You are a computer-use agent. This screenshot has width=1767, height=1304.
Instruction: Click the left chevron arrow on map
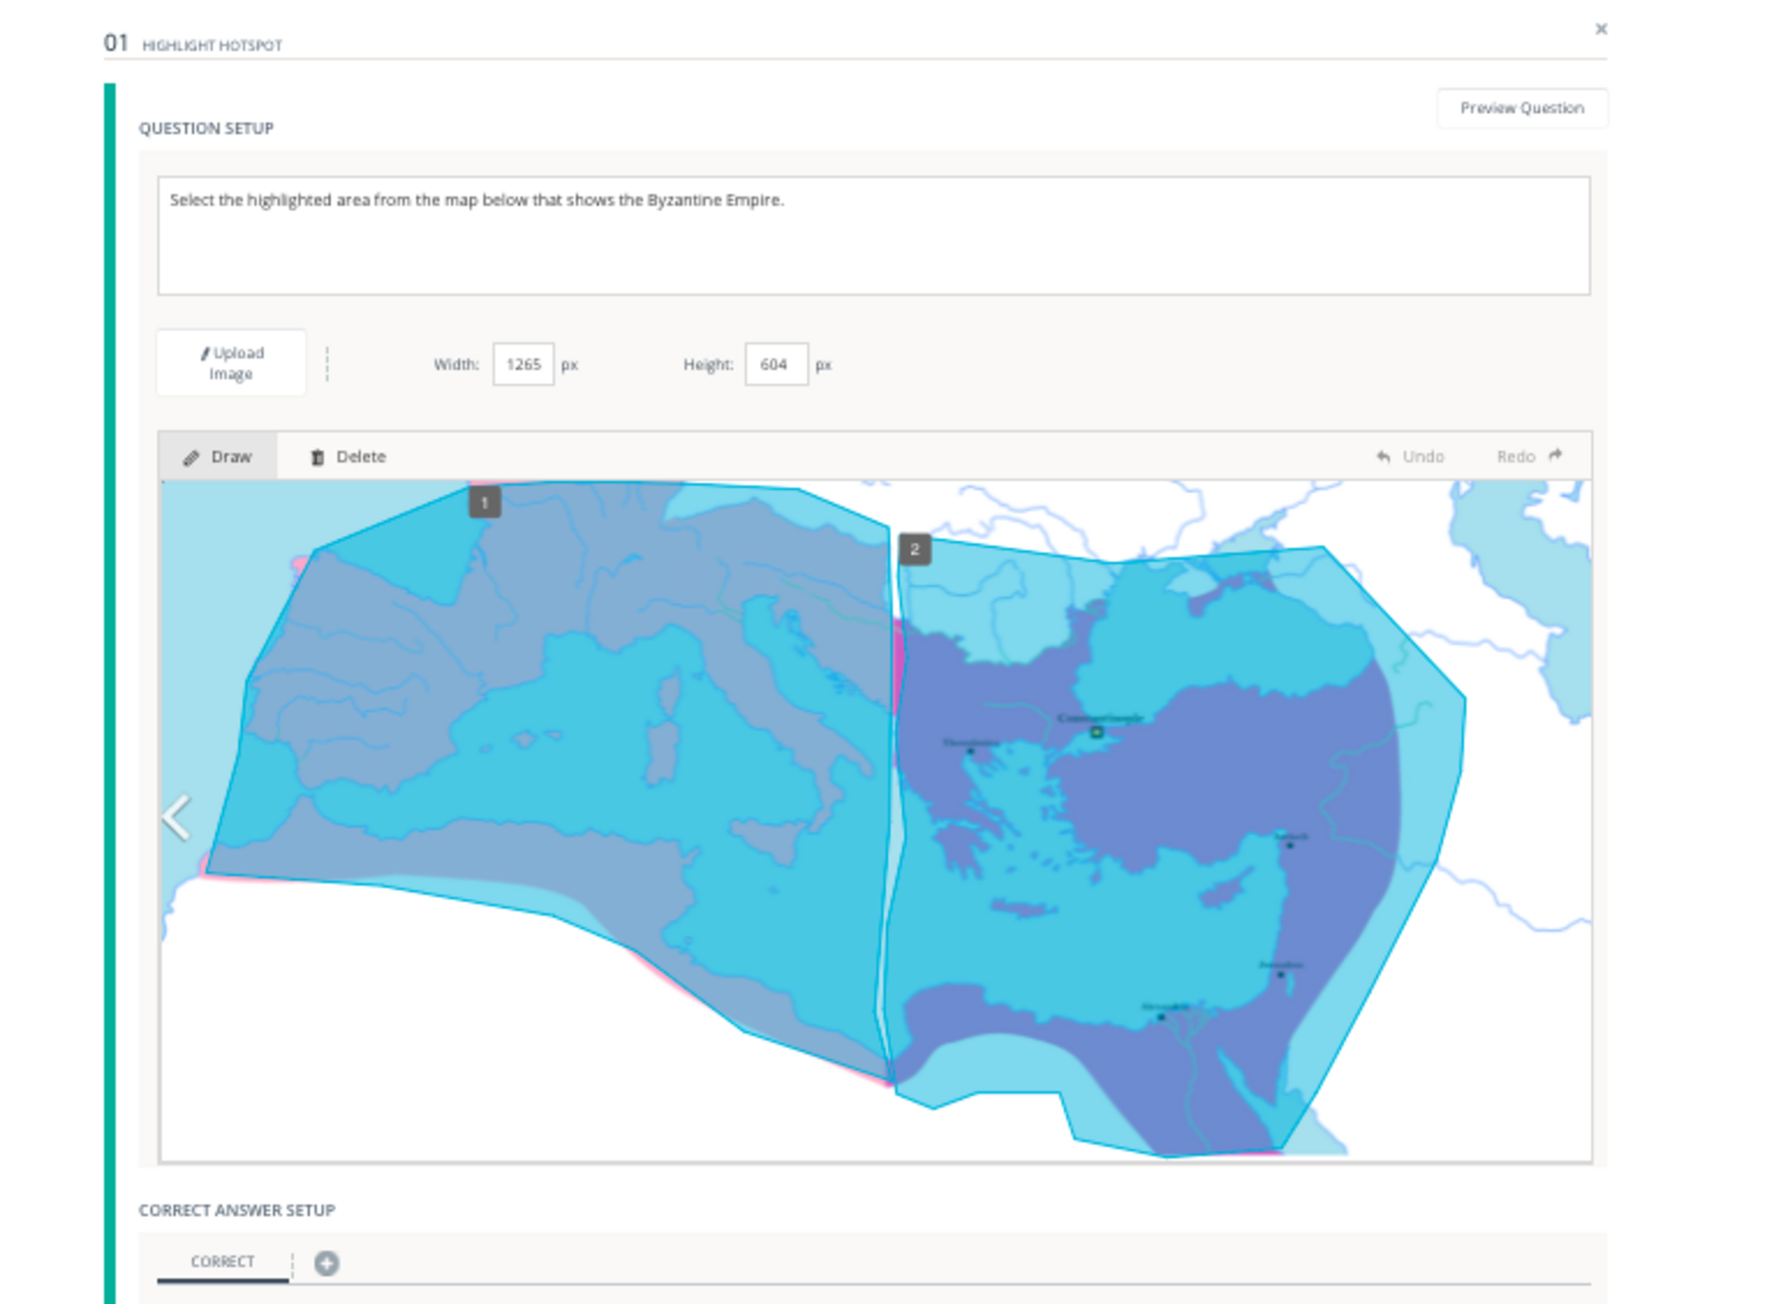click(177, 818)
